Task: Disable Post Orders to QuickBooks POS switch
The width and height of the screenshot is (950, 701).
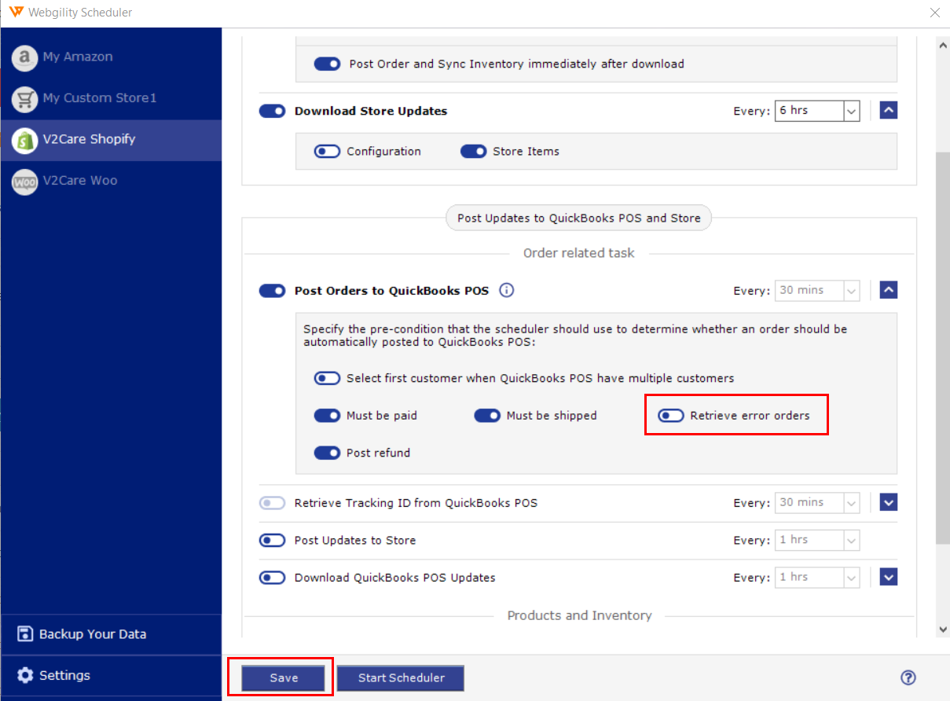Action: pos(272,291)
